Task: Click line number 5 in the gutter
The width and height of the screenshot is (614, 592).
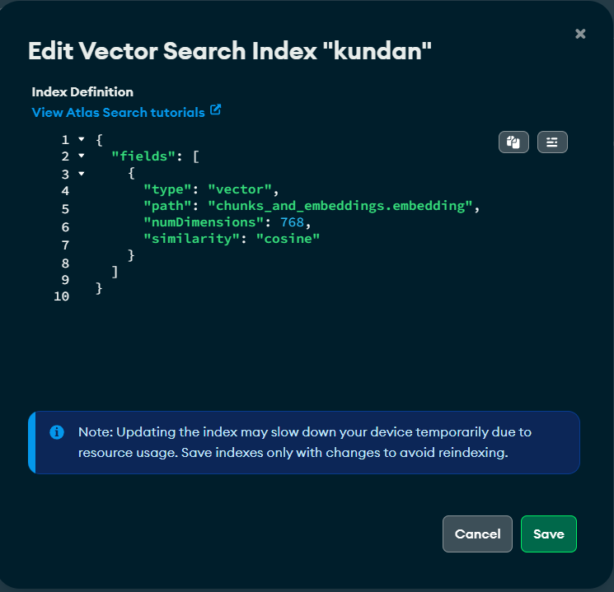Action: coord(65,209)
